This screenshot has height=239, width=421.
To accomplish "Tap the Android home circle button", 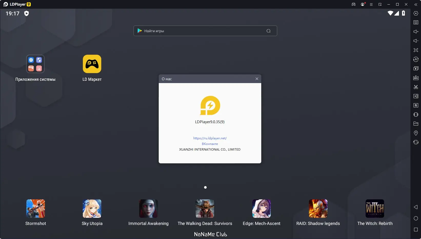I will 416,218.
